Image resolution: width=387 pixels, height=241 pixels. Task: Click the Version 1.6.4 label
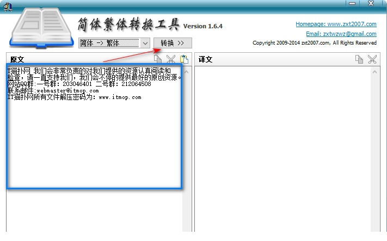(x=202, y=26)
